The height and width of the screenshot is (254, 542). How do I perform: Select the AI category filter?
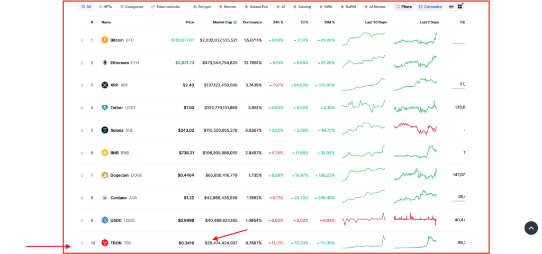tap(281, 6)
